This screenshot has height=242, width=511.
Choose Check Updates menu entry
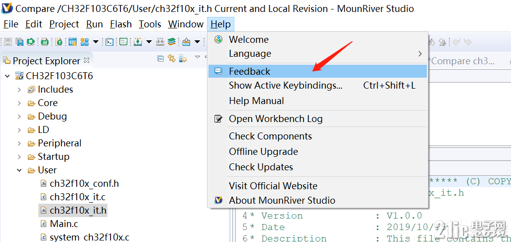pyautogui.click(x=318, y=167)
